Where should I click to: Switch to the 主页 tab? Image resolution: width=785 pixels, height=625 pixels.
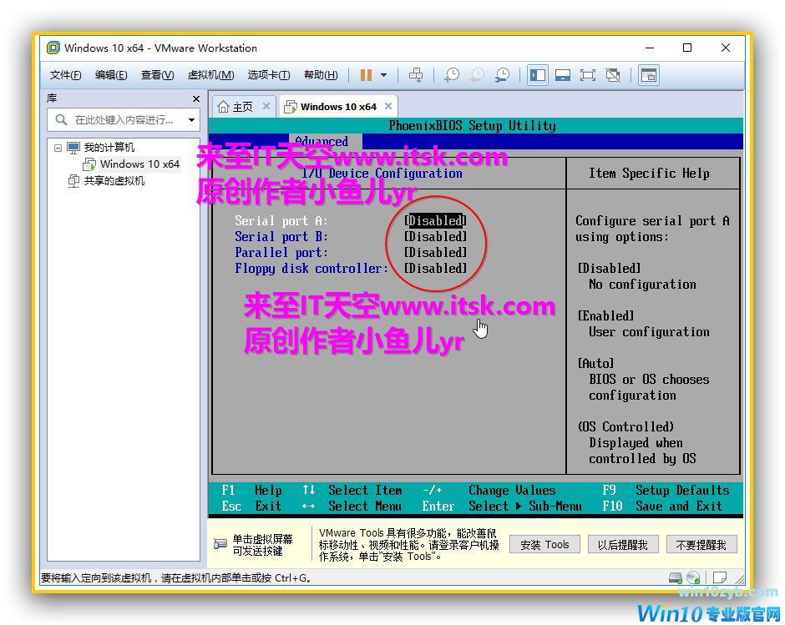[x=235, y=107]
